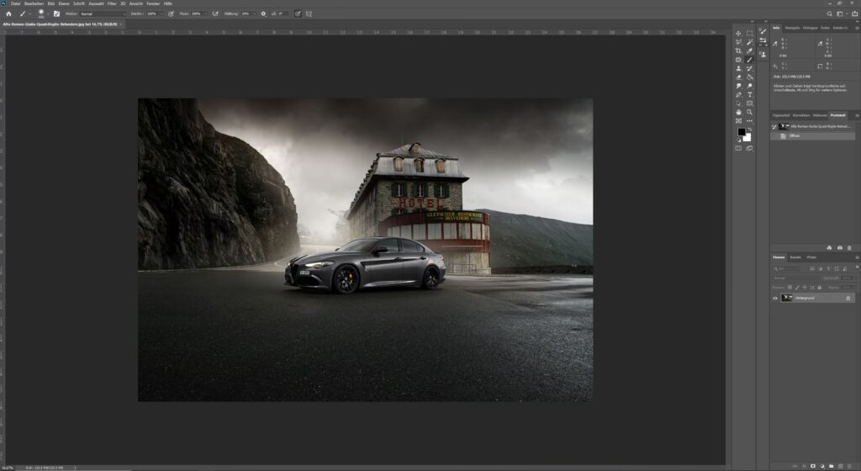Toggle the brush settings panel button
861x471 pixels.
56,13
